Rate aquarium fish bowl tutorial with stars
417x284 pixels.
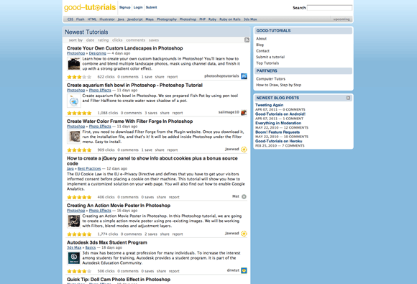click(x=79, y=113)
